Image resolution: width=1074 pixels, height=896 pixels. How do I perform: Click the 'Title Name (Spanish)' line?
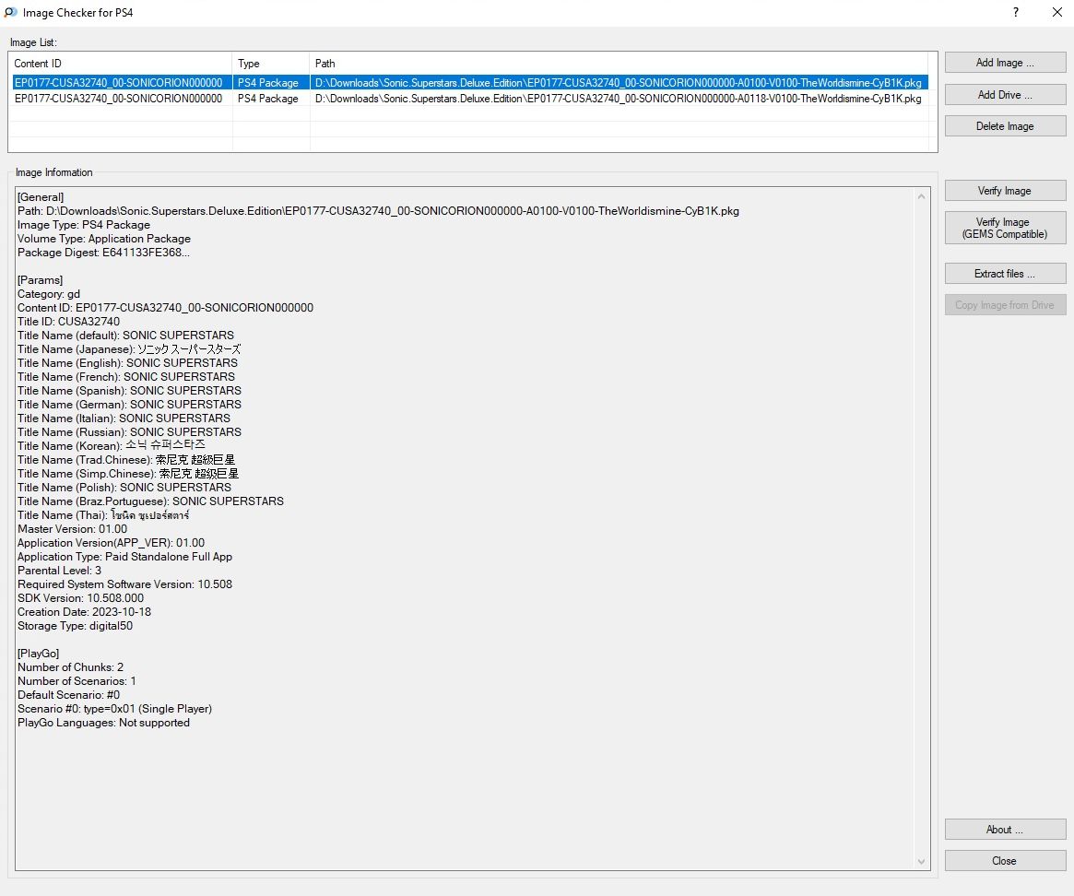(129, 391)
